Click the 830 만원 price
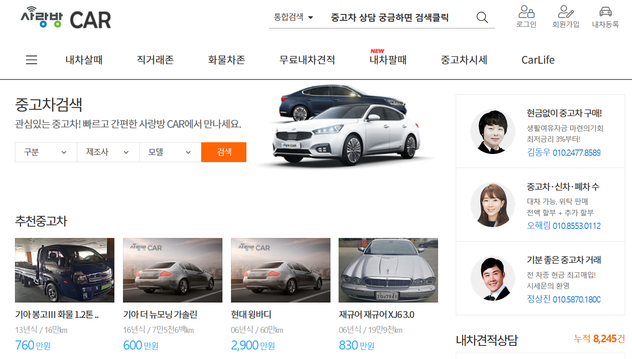This screenshot has width=632, height=359. pyautogui.click(x=357, y=345)
